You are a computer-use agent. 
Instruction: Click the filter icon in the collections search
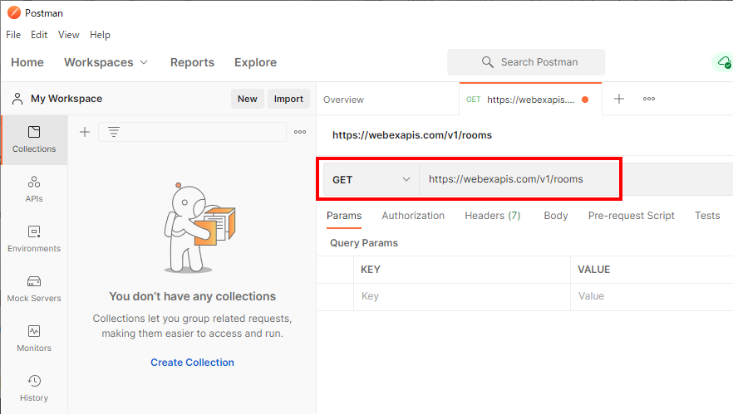(114, 132)
